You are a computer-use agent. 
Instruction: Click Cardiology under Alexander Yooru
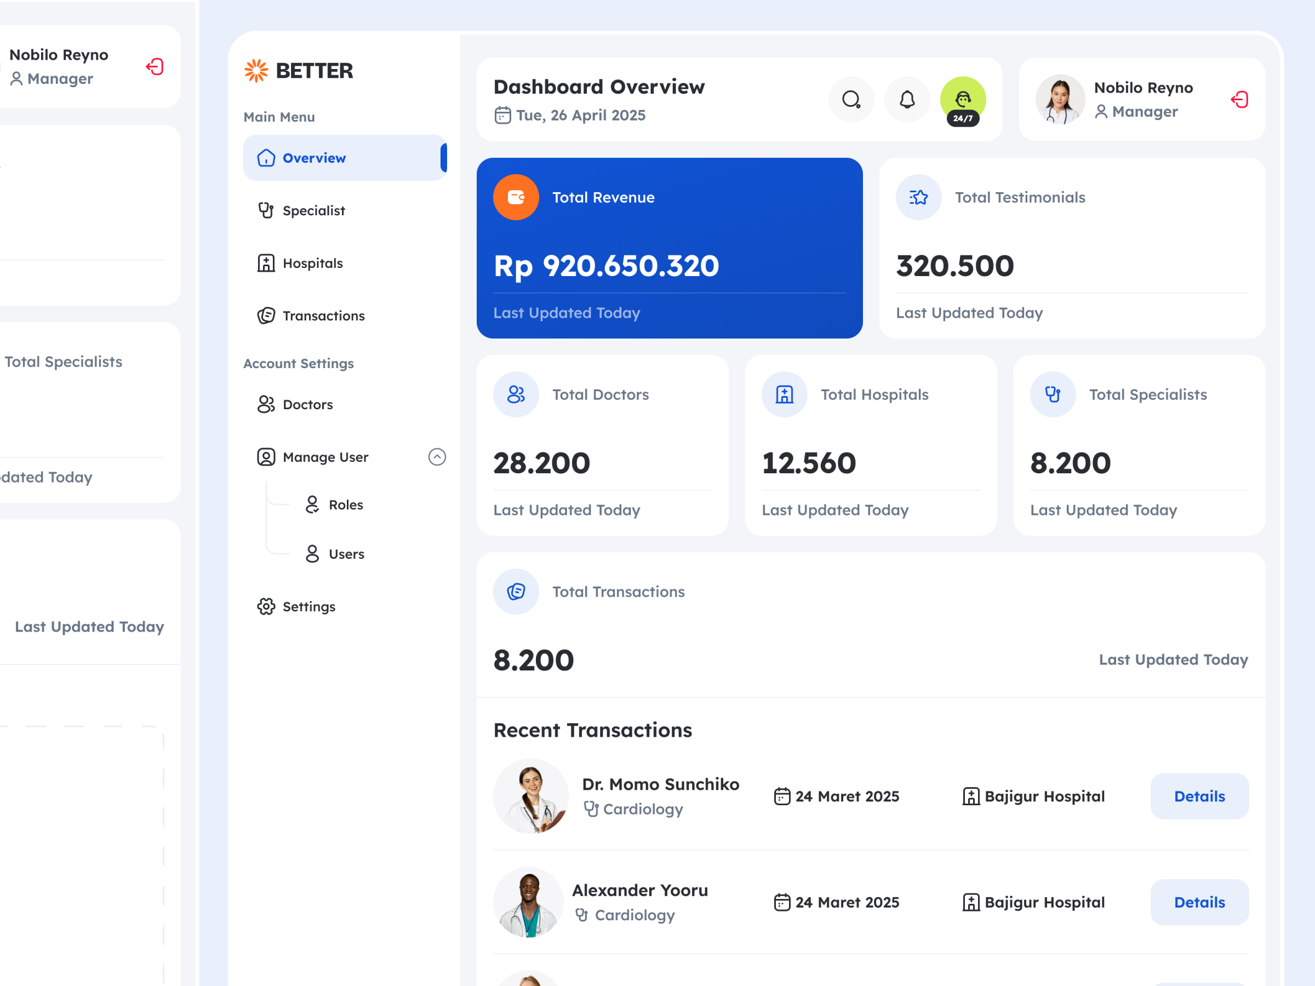pos(634,915)
